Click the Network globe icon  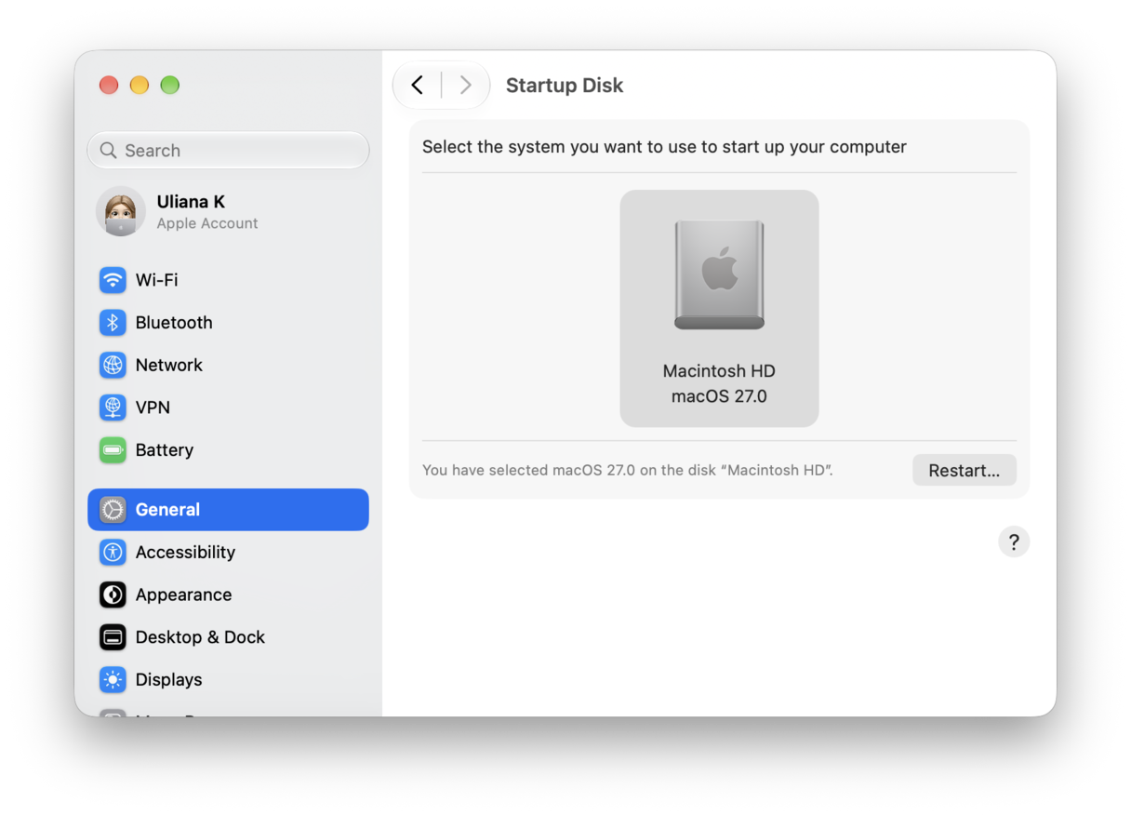click(x=113, y=365)
